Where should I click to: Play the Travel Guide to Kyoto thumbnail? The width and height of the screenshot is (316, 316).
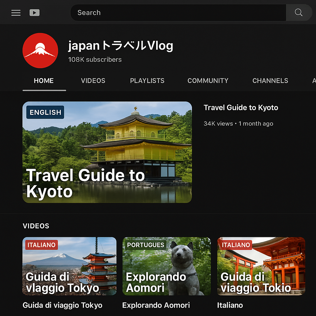pos(107,152)
